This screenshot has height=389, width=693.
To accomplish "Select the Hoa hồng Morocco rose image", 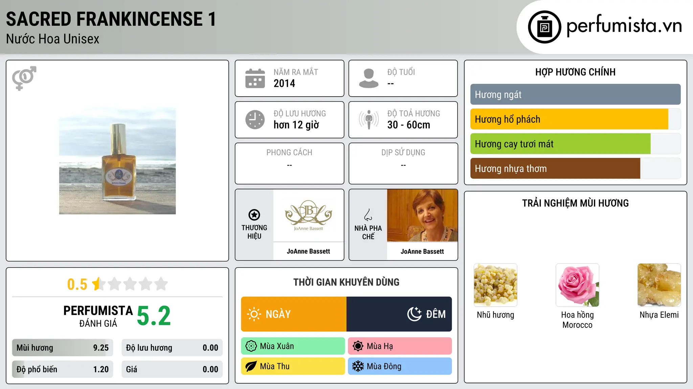I will coord(577,285).
